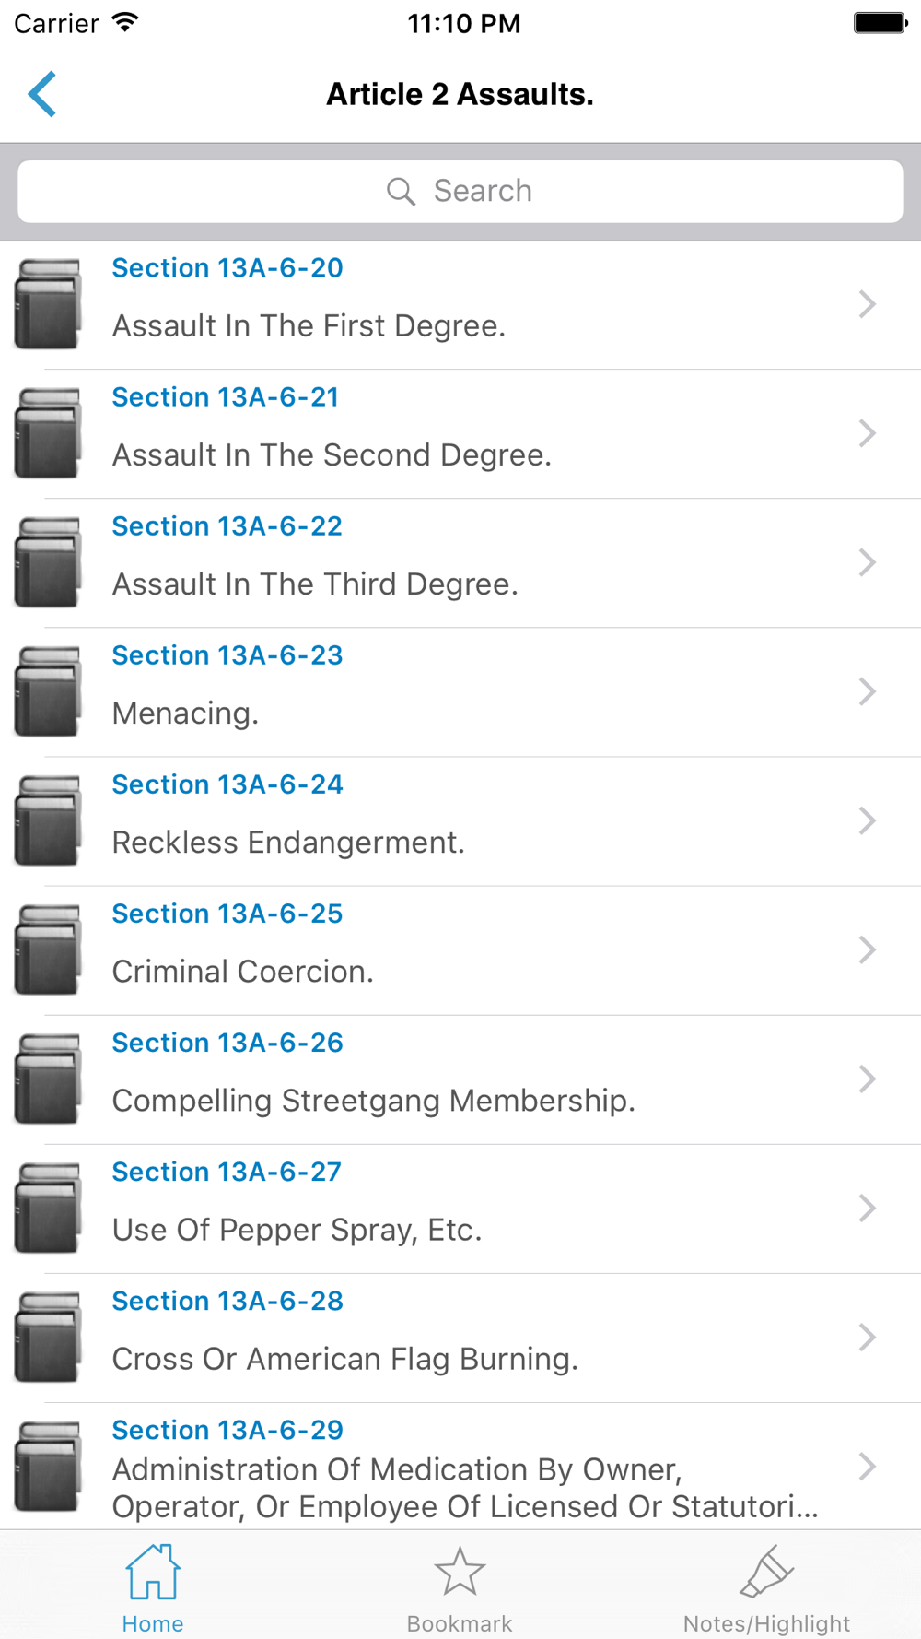This screenshot has width=921, height=1639.
Task: Tap the book icon beside Section 13A-6-20
Action: coord(48,304)
